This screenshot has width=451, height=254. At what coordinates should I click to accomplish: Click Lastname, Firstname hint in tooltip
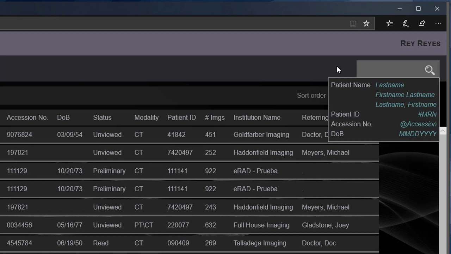[x=406, y=105]
